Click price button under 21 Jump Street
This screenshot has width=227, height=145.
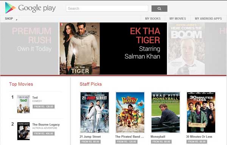tap(90, 142)
